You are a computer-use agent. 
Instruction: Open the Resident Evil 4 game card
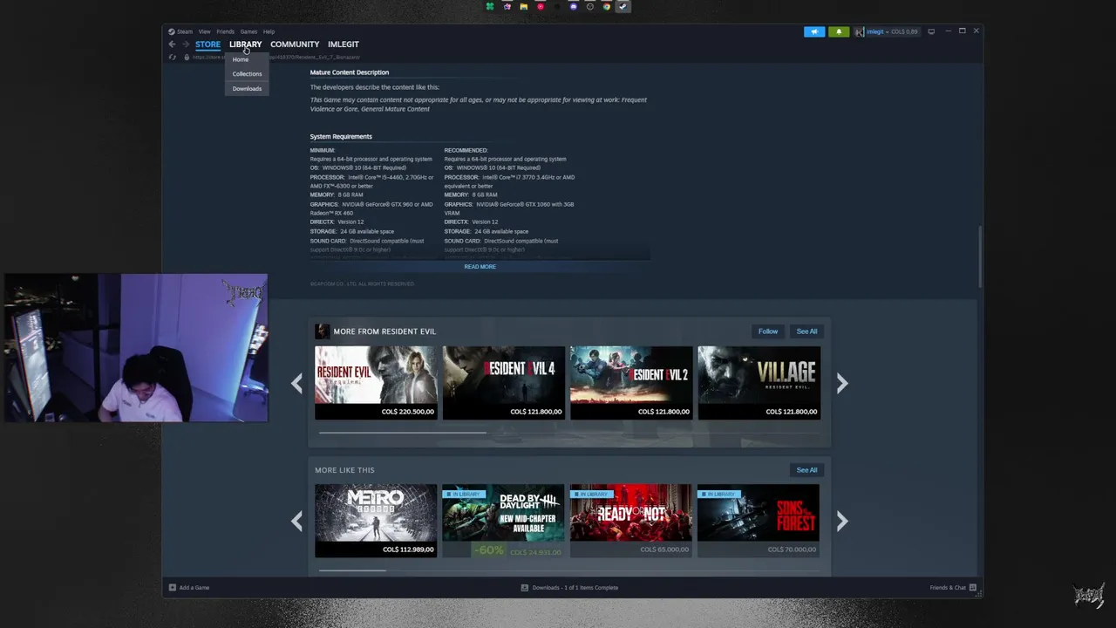click(503, 383)
